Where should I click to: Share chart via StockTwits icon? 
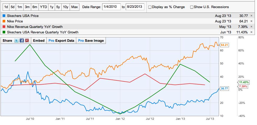pyautogui.click(x=27, y=41)
